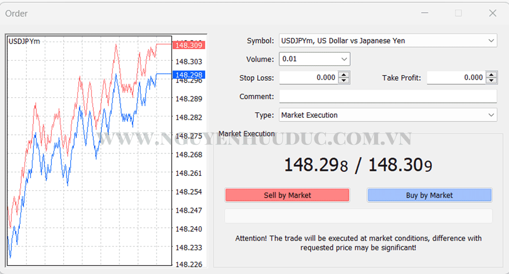Click the Comment text field
509x274 pixels.
(x=388, y=96)
